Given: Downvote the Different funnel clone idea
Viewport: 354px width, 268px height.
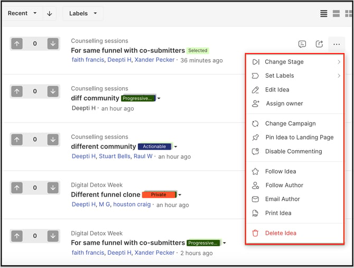Looking at the screenshot, I should click(x=53, y=188).
